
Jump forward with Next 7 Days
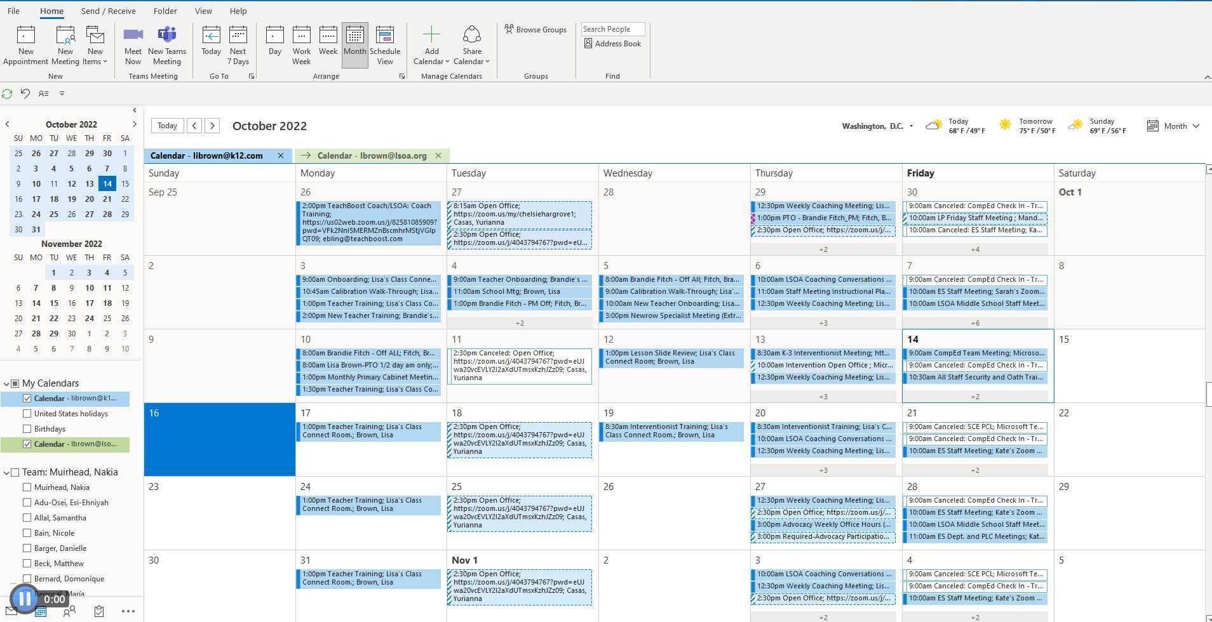[238, 43]
